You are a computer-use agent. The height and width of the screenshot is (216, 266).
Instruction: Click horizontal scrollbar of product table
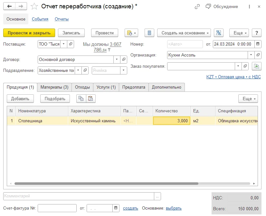pos(106,184)
